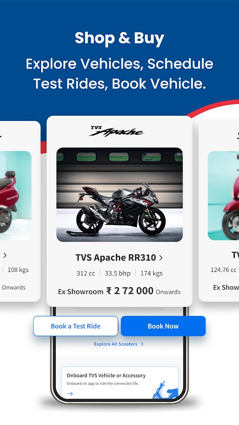The width and height of the screenshot is (239, 425).
Task: Click the blue Book Now button
Action: 163,326
